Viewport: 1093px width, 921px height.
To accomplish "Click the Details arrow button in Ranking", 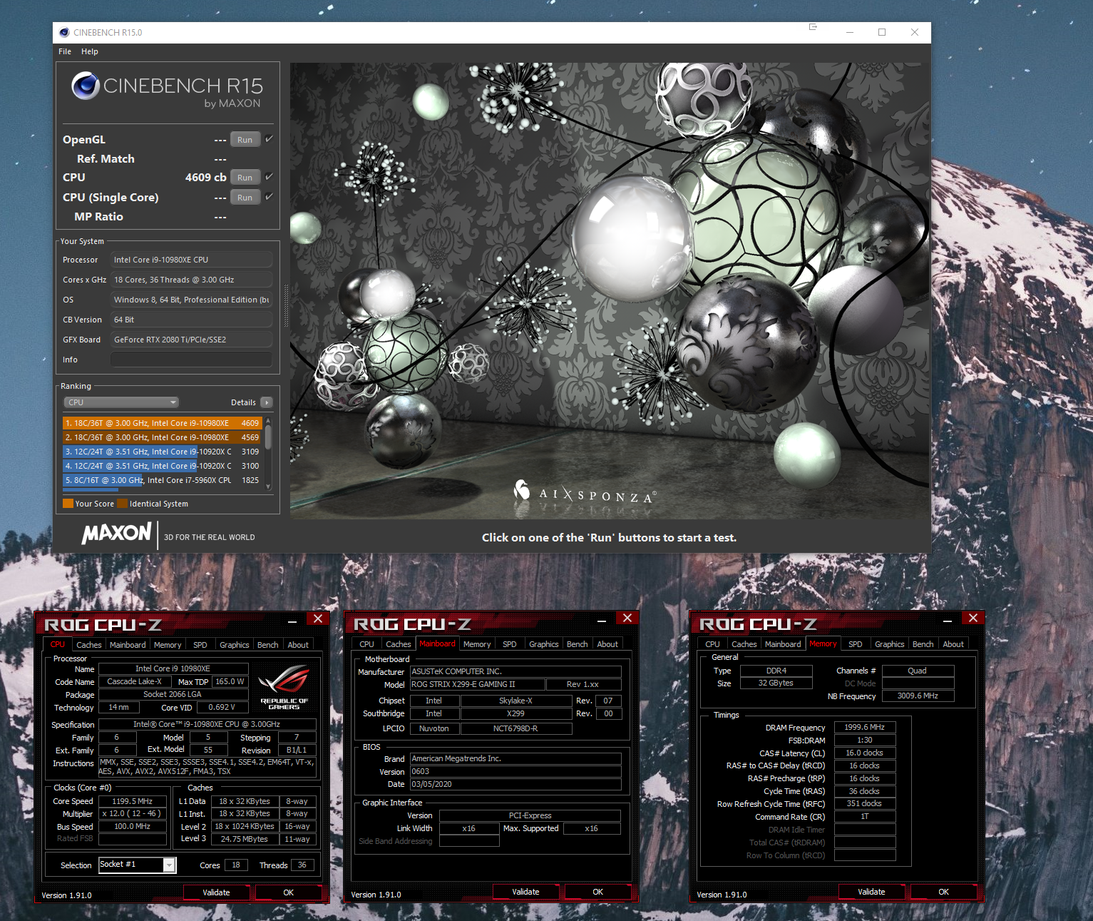I will (267, 402).
